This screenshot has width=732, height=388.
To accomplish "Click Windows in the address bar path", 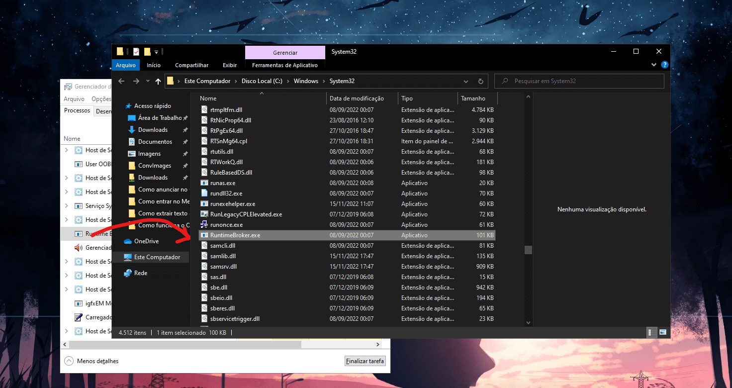I will 306,81.
